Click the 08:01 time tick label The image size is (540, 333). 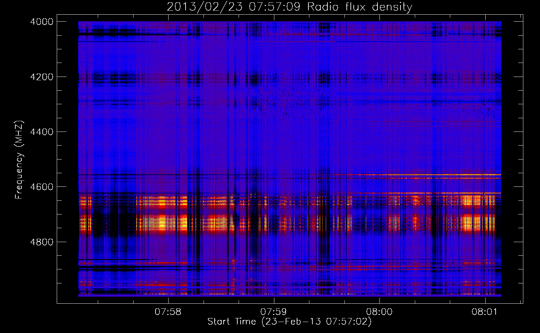(x=484, y=312)
